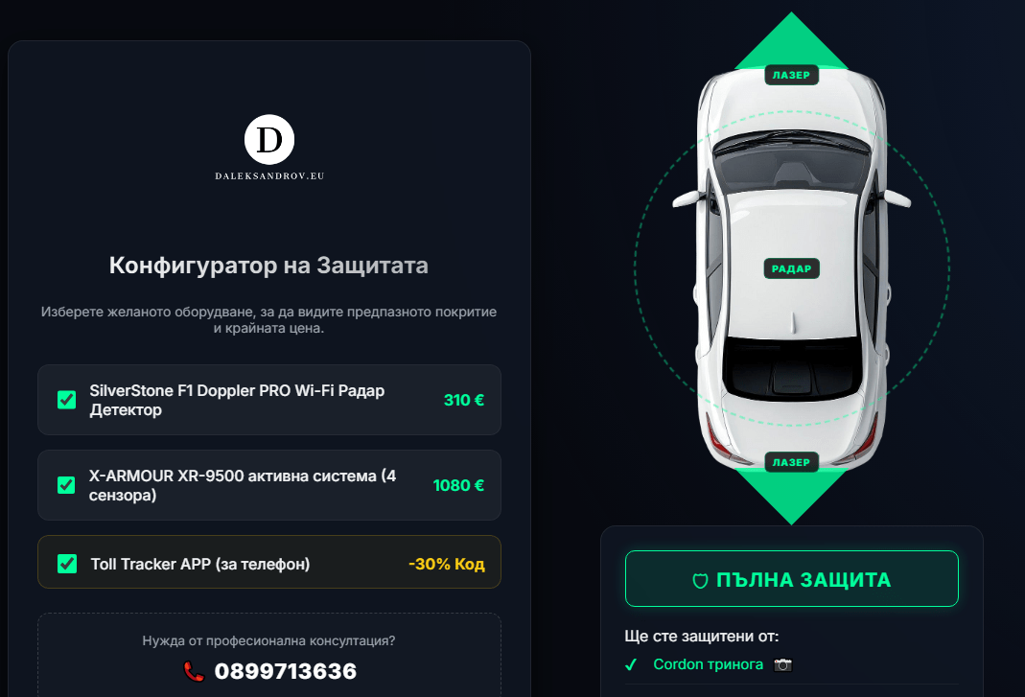The height and width of the screenshot is (697, 1025).
Task: Open the DALEKSANDROV.EU site name
Action: click(270, 175)
